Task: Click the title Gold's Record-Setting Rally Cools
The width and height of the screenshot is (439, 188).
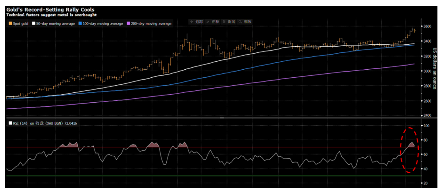Action: [50, 10]
